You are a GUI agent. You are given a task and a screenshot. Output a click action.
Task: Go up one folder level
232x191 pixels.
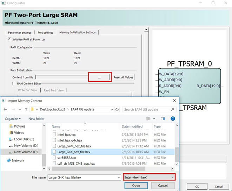(x=27, y=109)
